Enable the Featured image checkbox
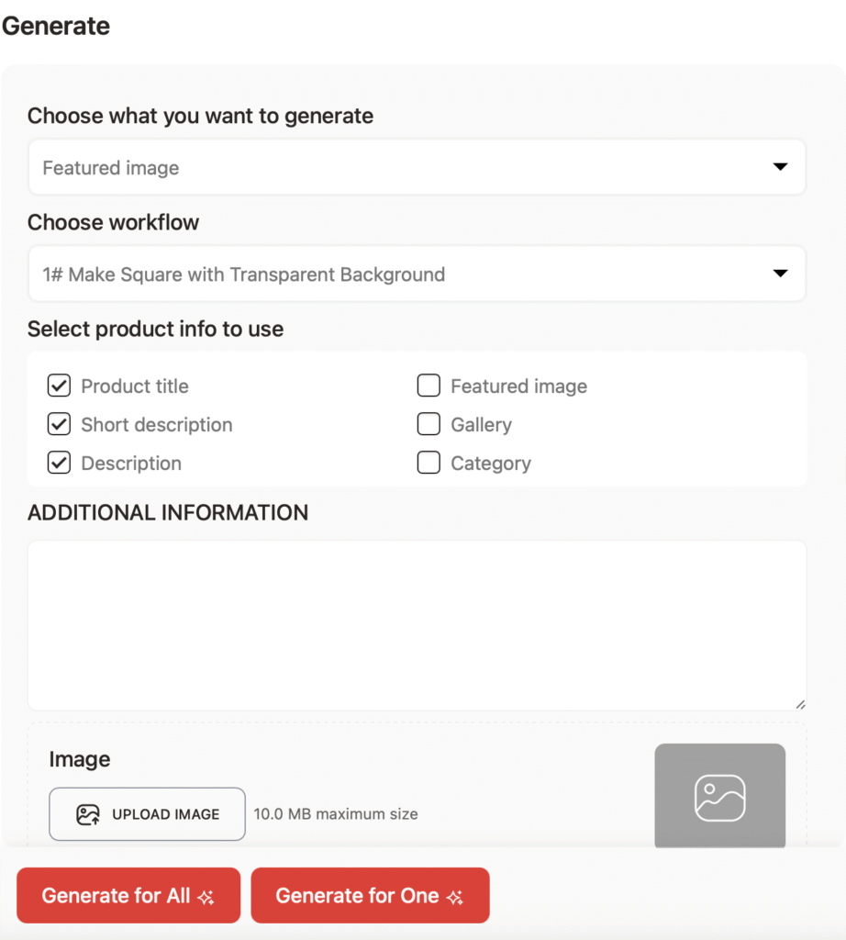The image size is (846, 940). coord(429,386)
